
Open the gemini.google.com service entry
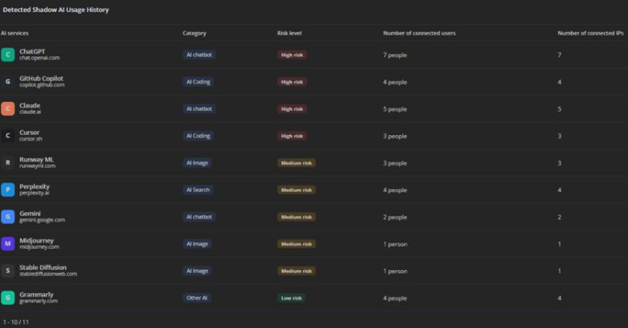click(42, 220)
